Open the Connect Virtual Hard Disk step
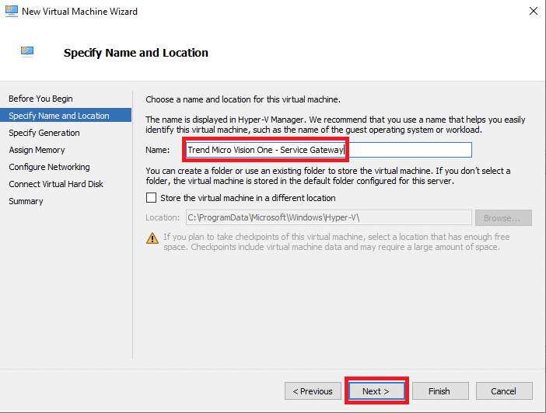Image resolution: width=546 pixels, height=413 pixels. click(56, 184)
